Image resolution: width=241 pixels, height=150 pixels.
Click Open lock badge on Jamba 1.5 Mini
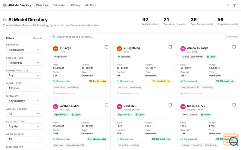[x=76, y=115]
